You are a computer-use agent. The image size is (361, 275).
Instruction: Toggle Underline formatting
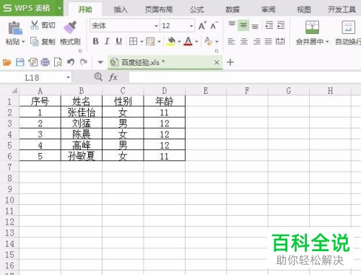point(118,41)
